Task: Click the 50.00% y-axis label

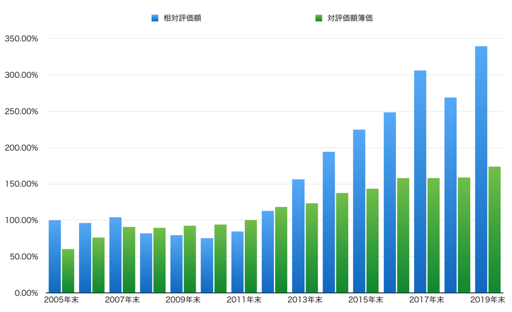Action: (24, 257)
